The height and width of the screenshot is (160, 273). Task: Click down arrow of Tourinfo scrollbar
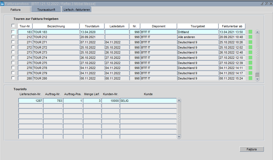(179, 137)
